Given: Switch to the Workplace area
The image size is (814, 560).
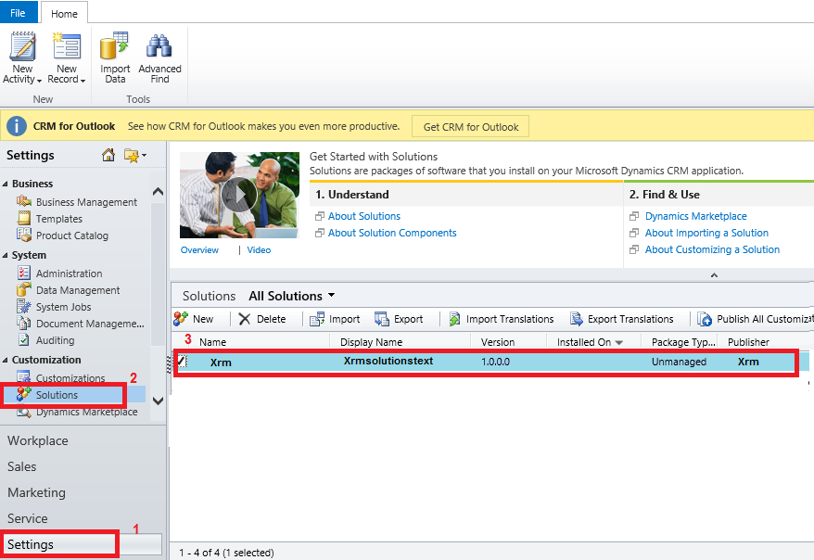Looking at the screenshot, I should tap(38, 440).
